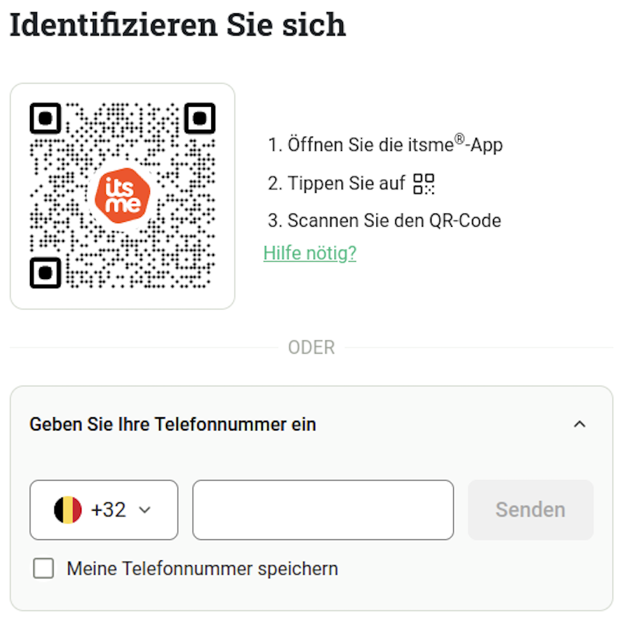The width and height of the screenshot is (626, 621).
Task: Click the QR scan icon after 'Tippen Sie auf'
Action: 424,184
